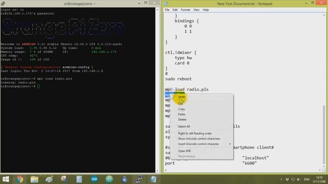Click Notepad horizontal scrollbar right arrow
Image resolution: width=328 pixels, height=184 pixels.
[x=320, y=170]
